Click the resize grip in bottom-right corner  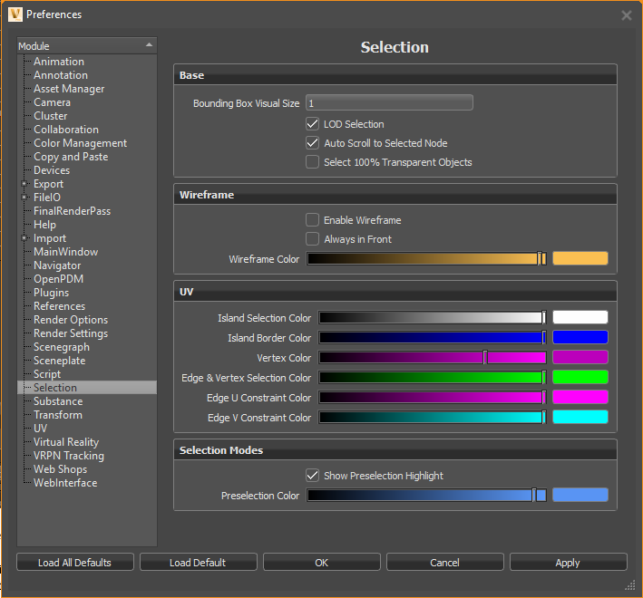click(629, 585)
